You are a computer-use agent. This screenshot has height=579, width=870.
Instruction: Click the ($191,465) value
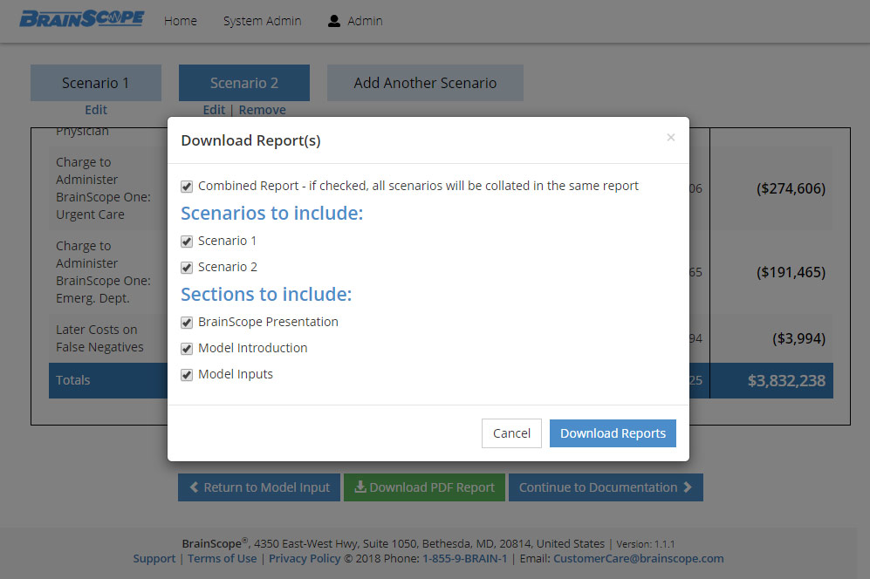pos(791,272)
